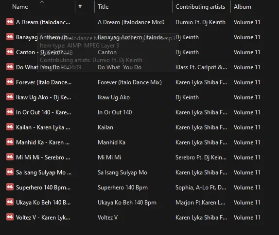
Task: Click 'Volume 11' album in Voltez V row
Action: (x=247, y=218)
